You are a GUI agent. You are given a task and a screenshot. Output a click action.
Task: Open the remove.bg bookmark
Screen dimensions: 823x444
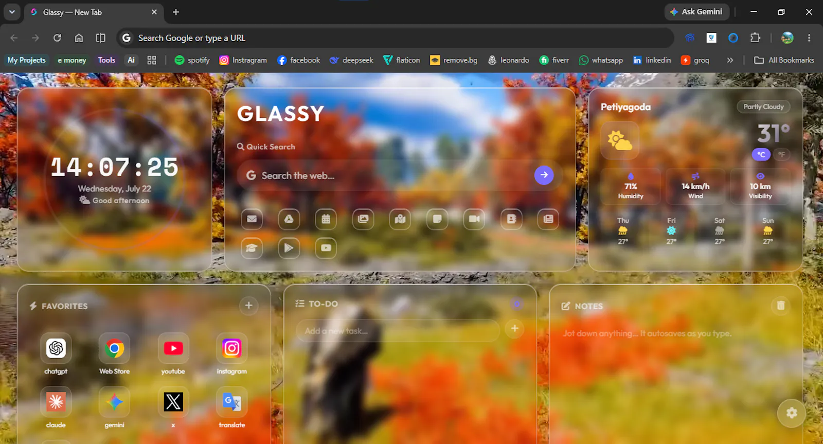pos(454,60)
